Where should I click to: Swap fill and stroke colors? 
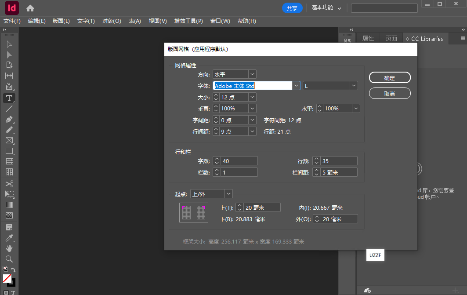pyautogui.click(x=14, y=270)
